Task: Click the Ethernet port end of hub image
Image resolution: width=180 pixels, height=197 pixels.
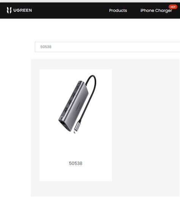Action: point(64,125)
